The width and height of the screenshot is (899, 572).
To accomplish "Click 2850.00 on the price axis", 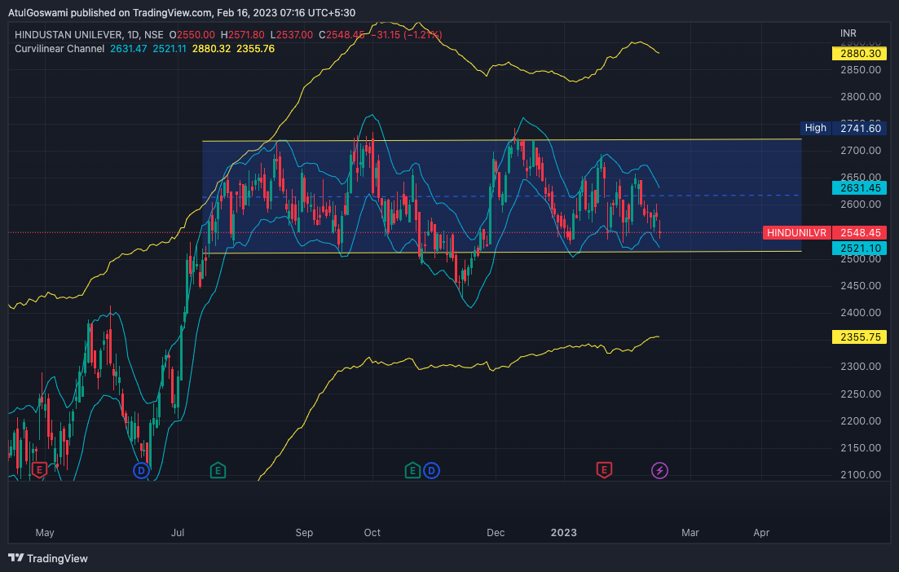I will [861, 70].
